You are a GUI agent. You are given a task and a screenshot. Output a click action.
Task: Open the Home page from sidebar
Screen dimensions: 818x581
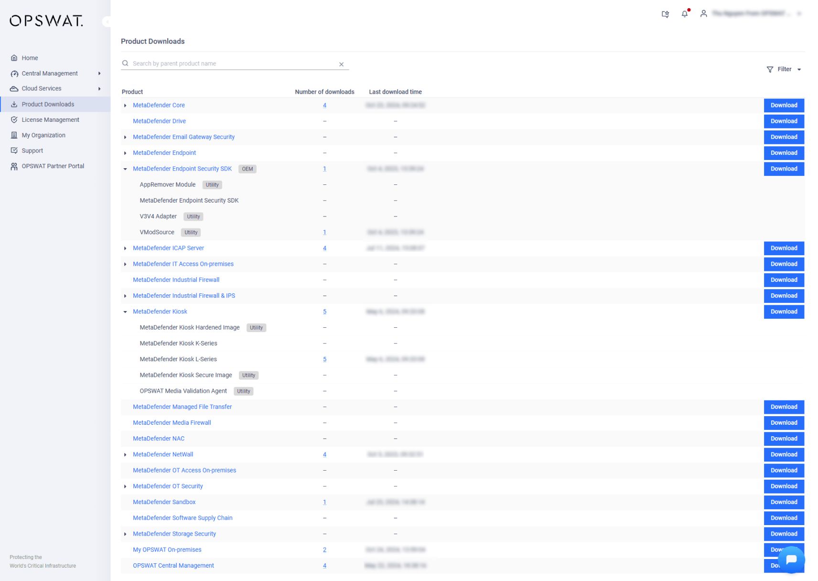pos(30,58)
